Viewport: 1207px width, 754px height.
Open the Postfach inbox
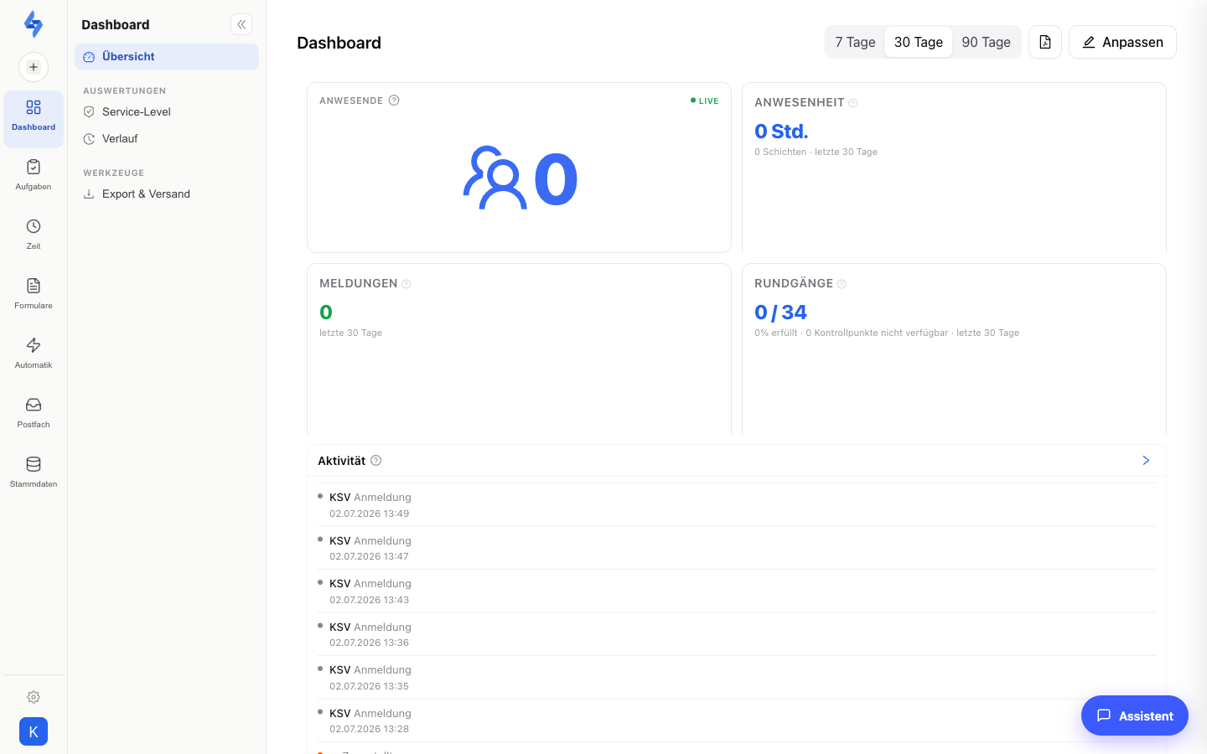[34, 413]
